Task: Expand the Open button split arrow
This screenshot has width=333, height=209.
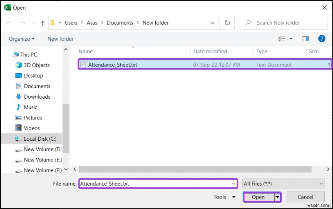Action: (277, 197)
